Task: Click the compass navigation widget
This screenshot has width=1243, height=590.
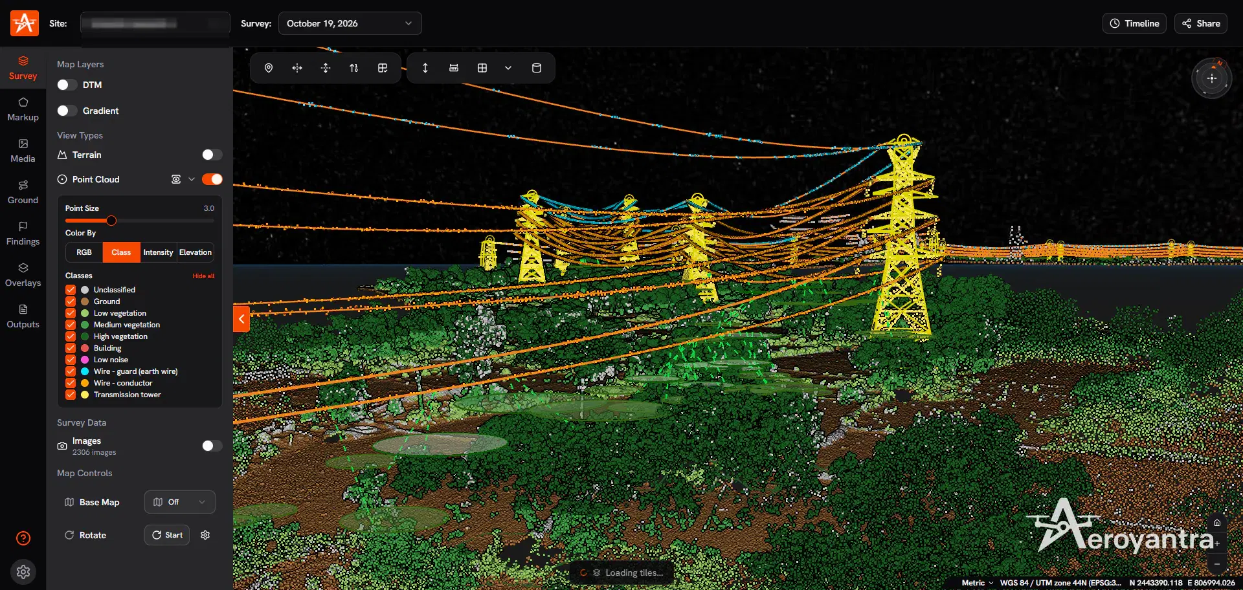Action: pos(1211,78)
